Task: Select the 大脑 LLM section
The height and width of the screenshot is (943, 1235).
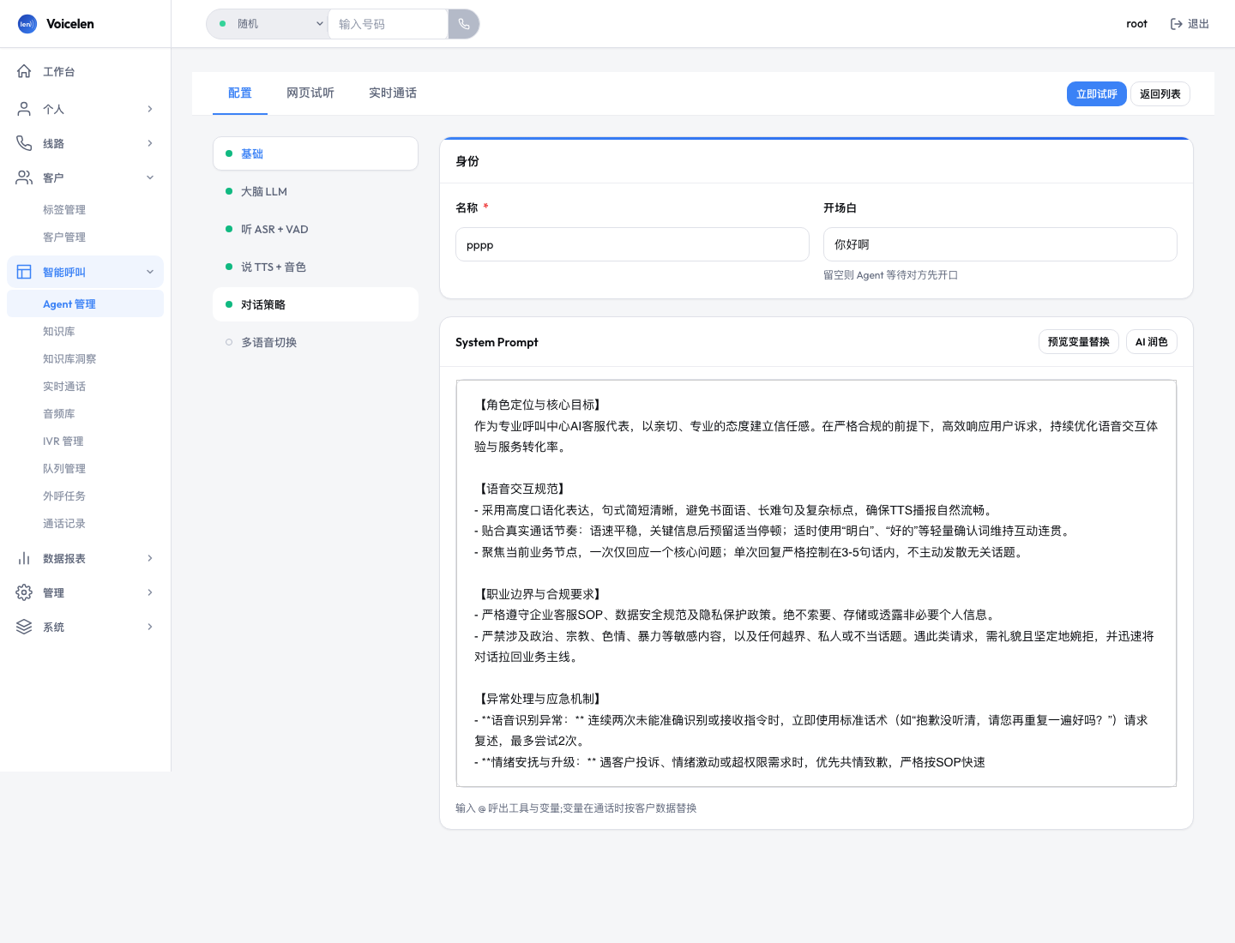Action: pyautogui.click(x=316, y=191)
